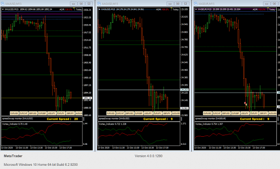This screenshot has width=280, height=169.
Task: Click the yellow triangle marker atop XAUUSD chart
Action: pos(74,8)
